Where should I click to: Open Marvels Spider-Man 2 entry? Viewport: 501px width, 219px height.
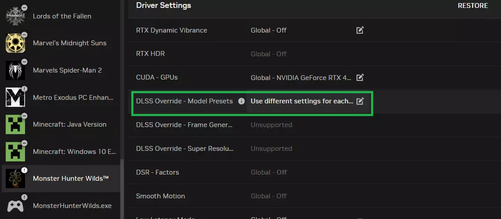[61, 70]
